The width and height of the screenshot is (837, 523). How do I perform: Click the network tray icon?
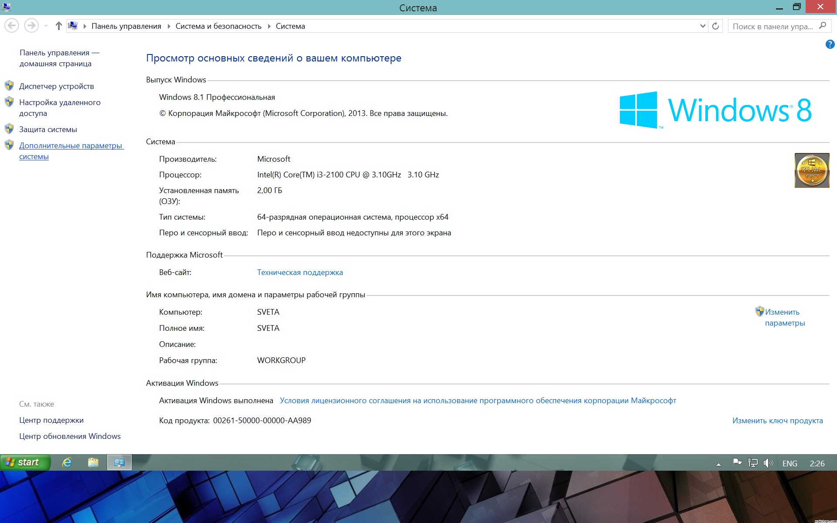752,463
